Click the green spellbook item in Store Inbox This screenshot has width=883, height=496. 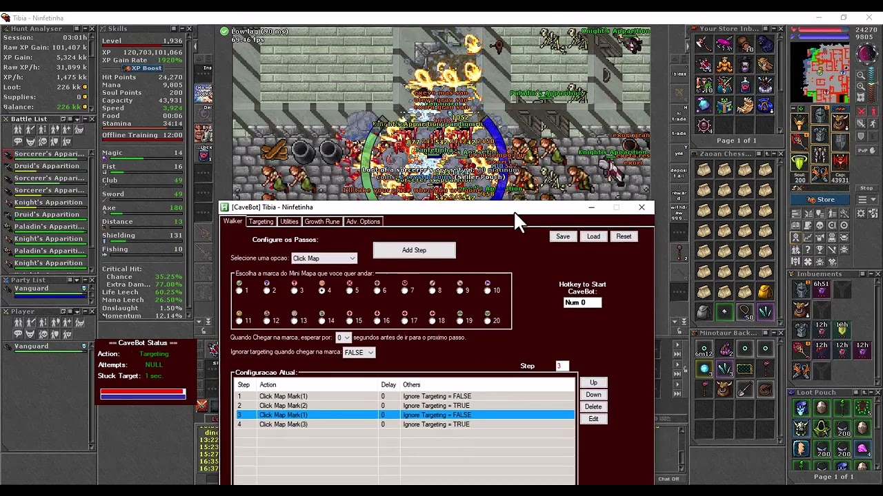coord(724,105)
